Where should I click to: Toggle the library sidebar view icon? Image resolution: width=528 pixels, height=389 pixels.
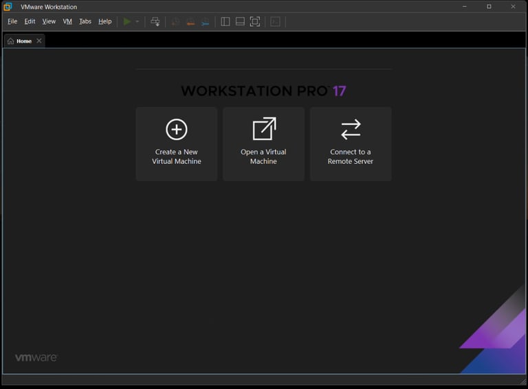(x=225, y=21)
